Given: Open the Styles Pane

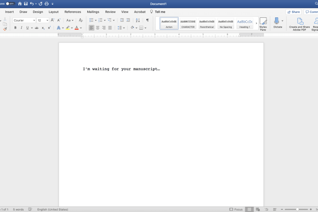Looking at the screenshot, I should [263, 24].
